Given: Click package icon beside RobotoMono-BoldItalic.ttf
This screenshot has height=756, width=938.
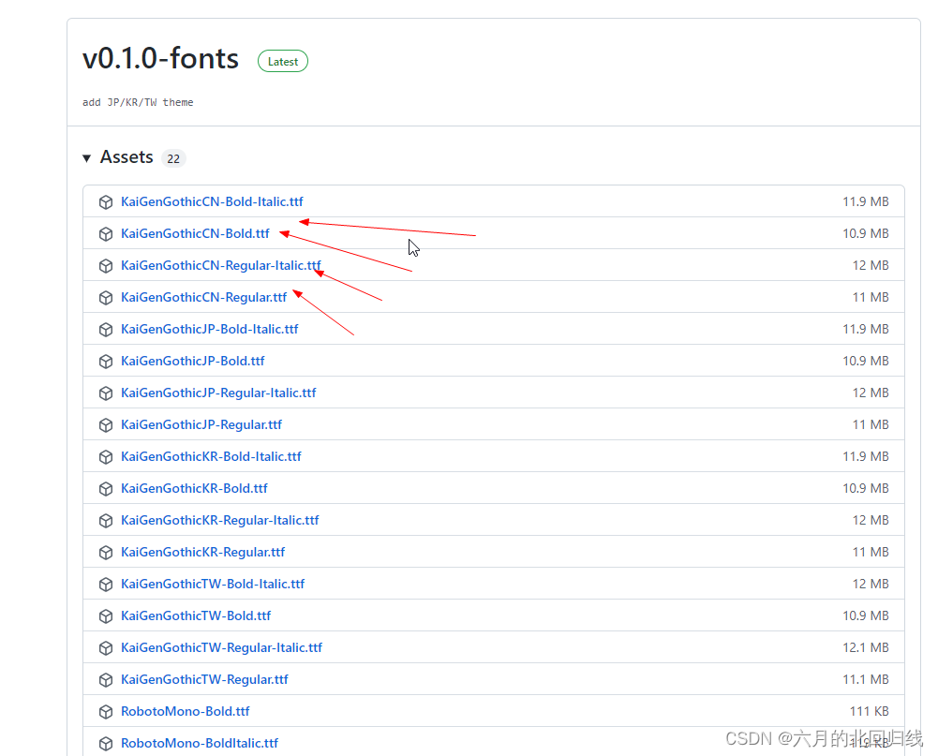Looking at the screenshot, I should (x=106, y=744).
